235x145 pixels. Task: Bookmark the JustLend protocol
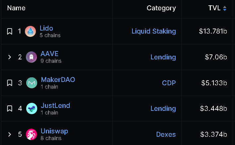(10, 109)
